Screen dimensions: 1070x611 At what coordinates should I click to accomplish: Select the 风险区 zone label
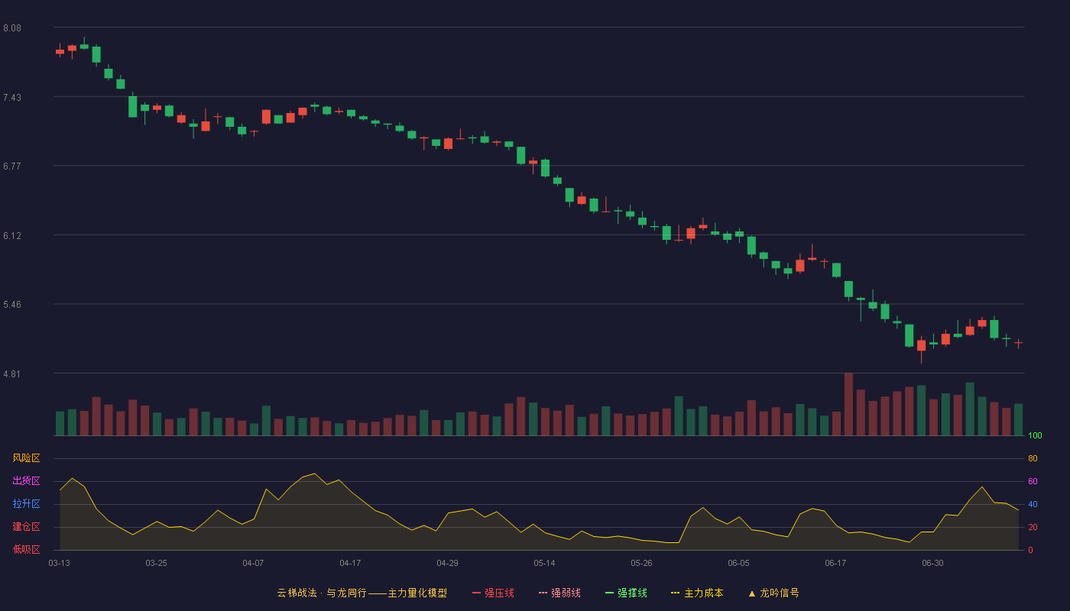pyautogui.click(x=27, y=458)
